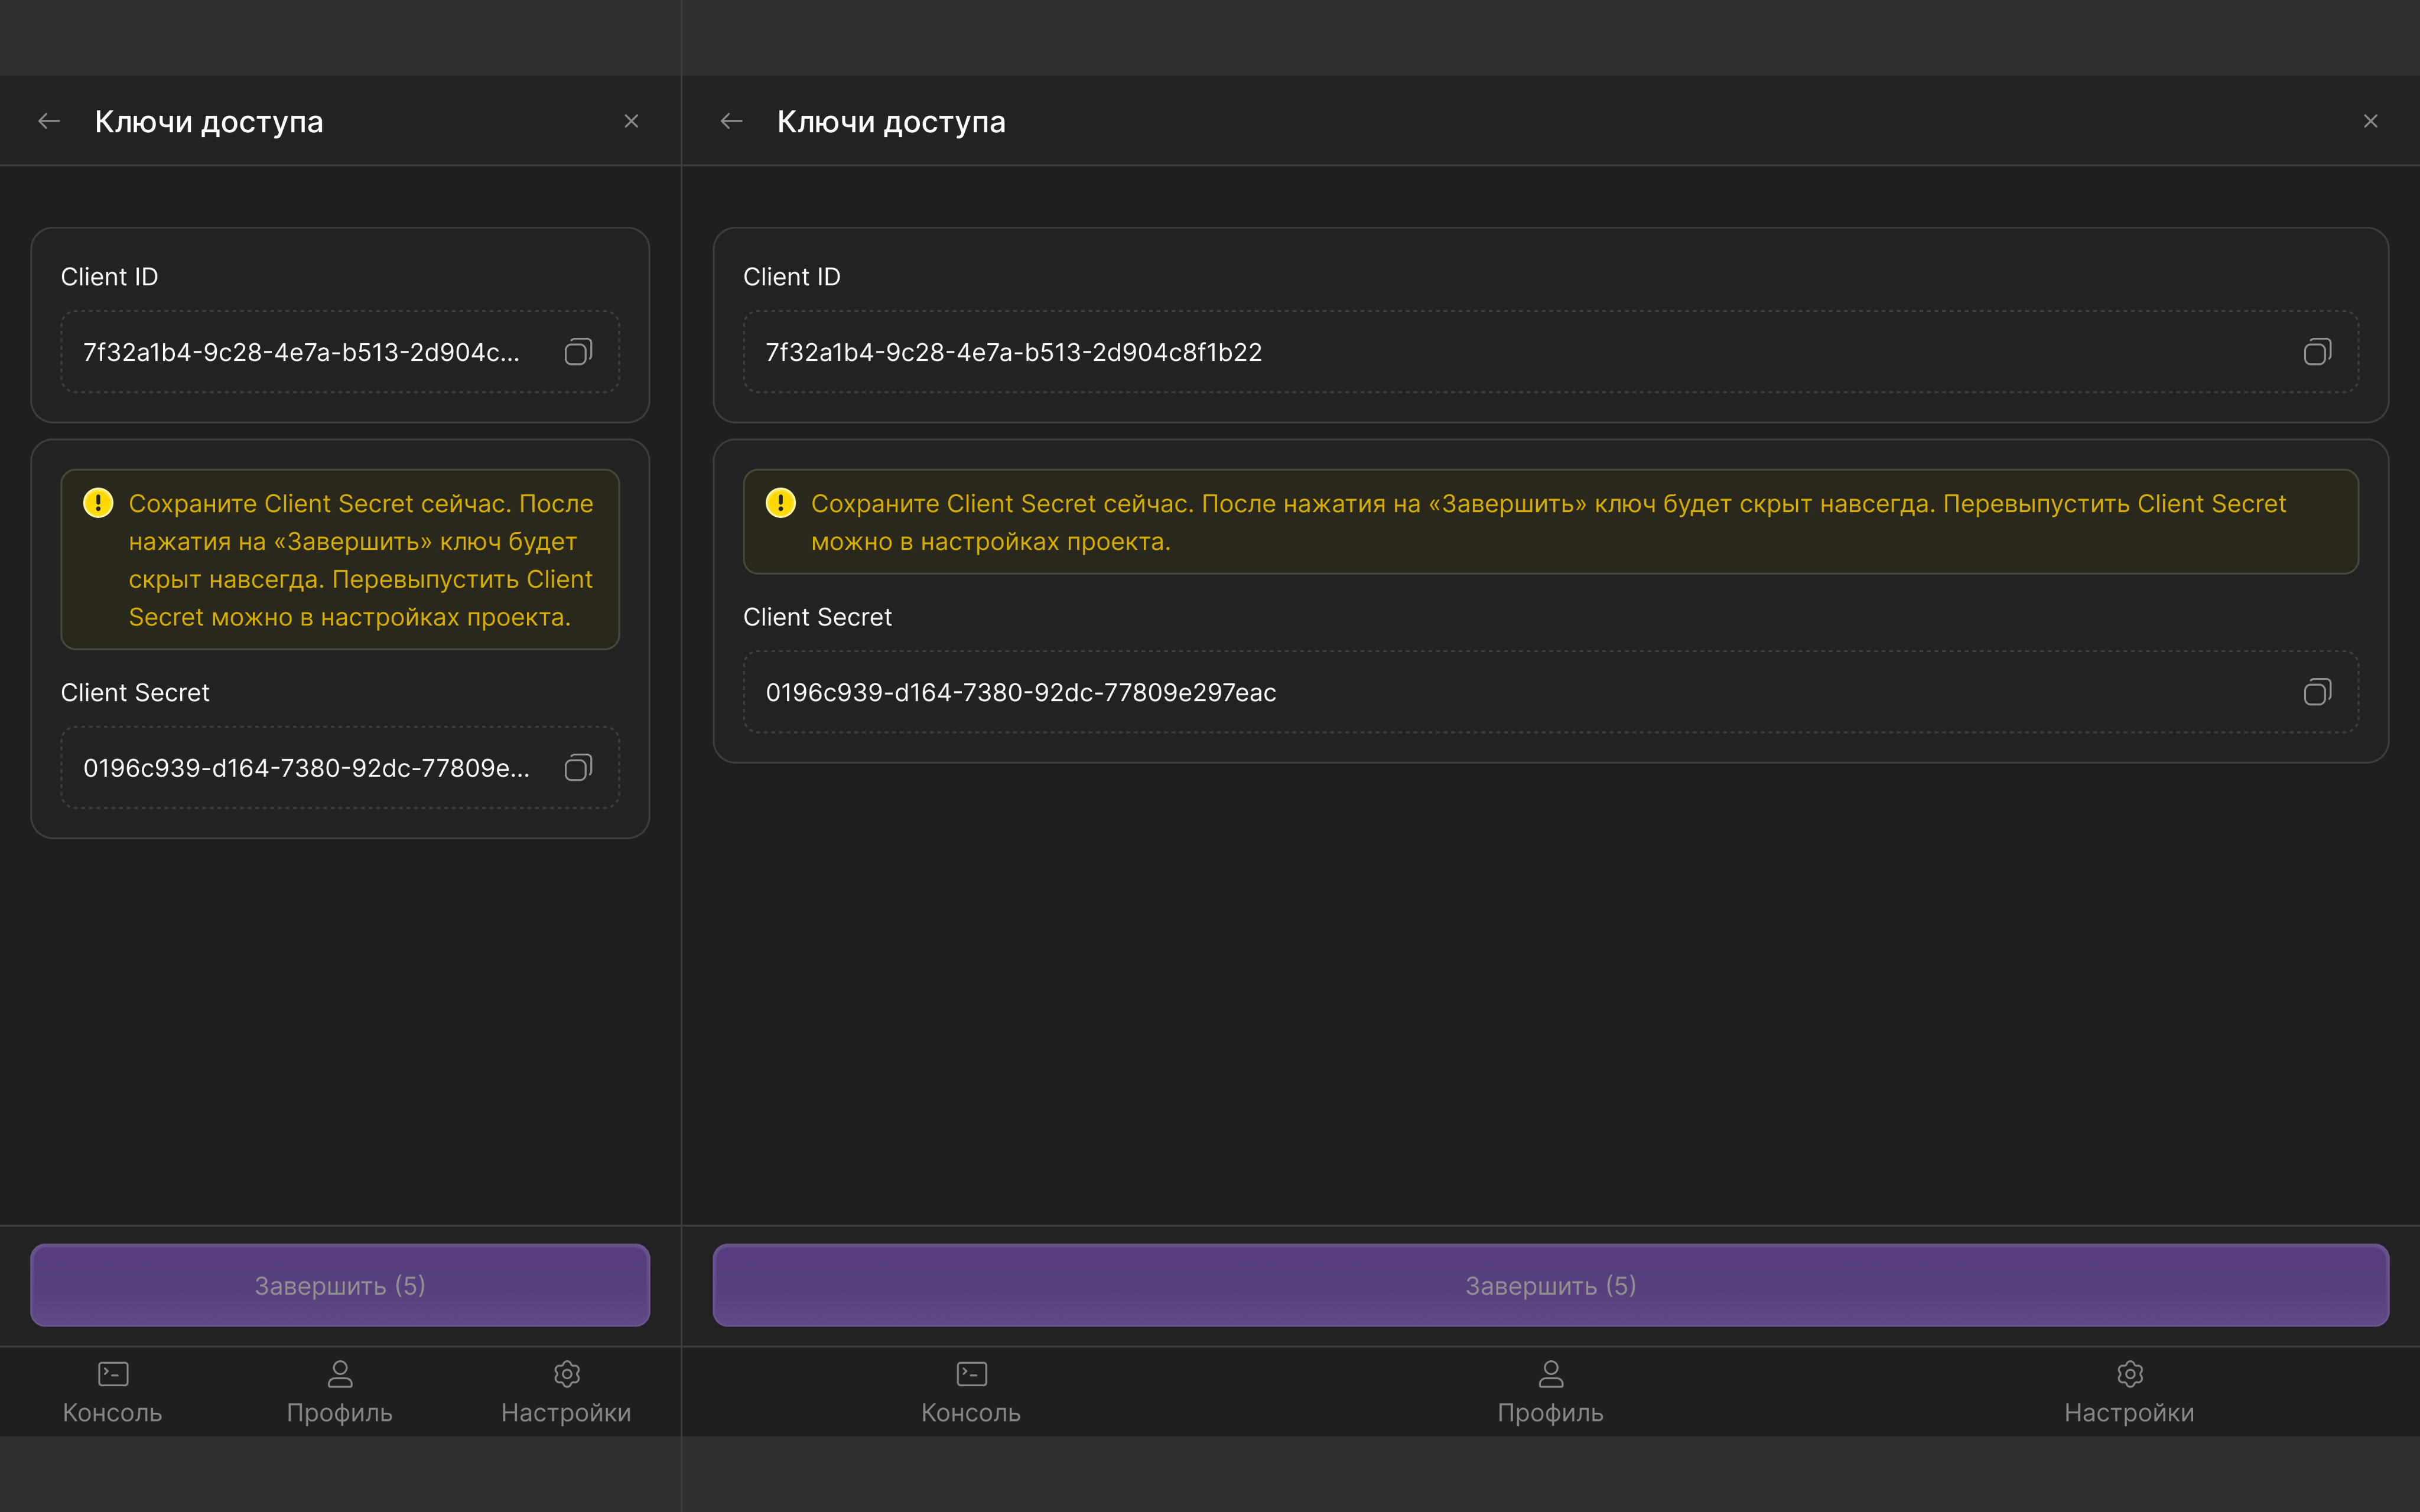Select truncated secret field 0196c939-d164-7380-92dc-77809e...
The width and height of the screenshot is (2420, 1512).
[340, 768]
